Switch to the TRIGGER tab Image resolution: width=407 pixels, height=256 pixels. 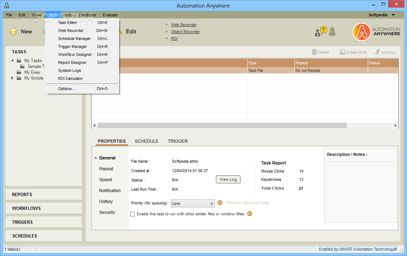(x=178, y=141)
